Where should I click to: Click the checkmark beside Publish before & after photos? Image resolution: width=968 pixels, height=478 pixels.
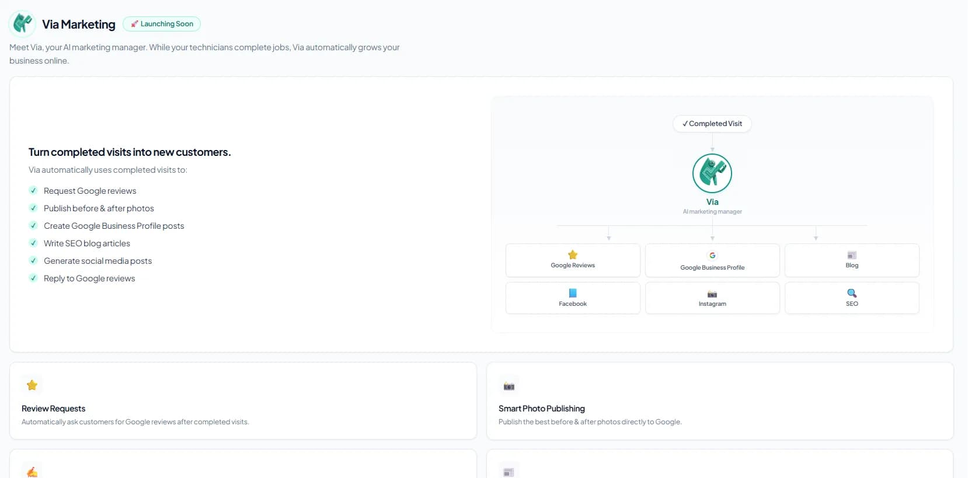33,208
